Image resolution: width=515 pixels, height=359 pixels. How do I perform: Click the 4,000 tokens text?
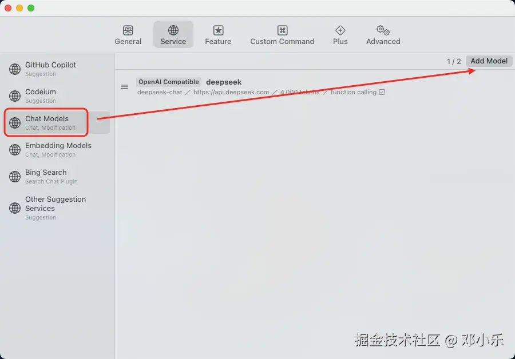pos(299,92)
